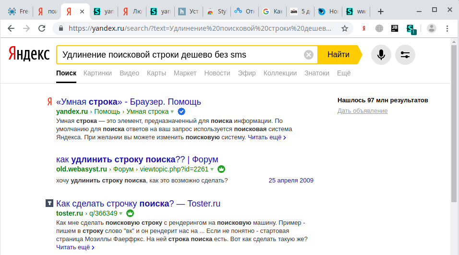Open the globe extension icon

pos(379,28)
